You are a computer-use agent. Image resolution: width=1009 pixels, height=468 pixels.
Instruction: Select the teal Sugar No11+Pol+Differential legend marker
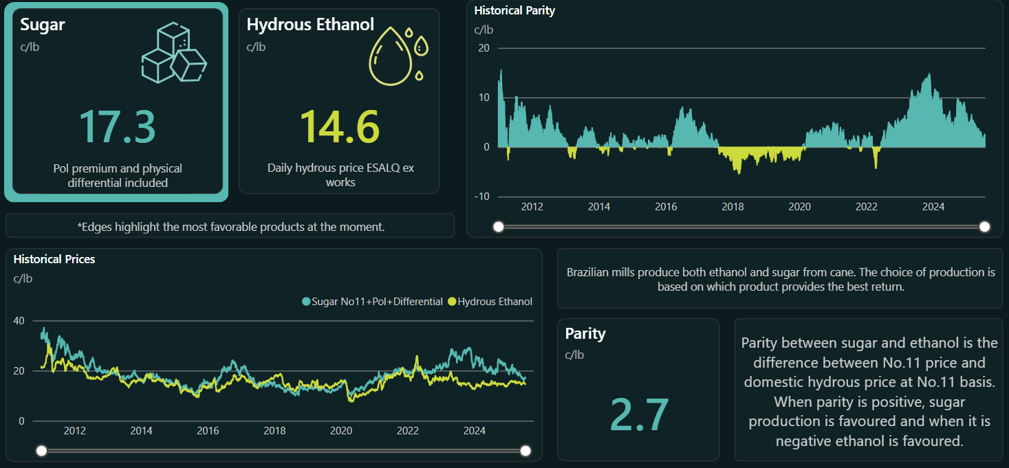(x=306, y=302)
